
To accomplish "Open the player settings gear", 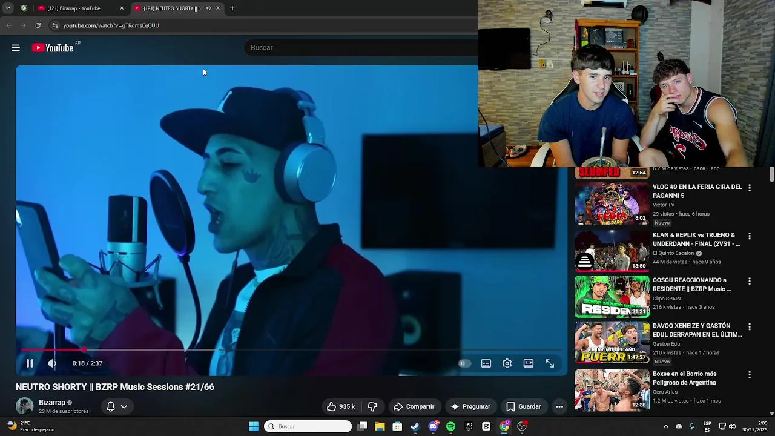I will click(x=507, y=363).
